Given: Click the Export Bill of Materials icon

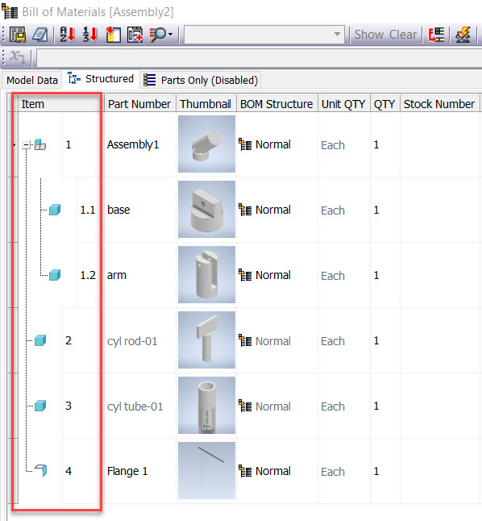Looking at the screenshot, I should click(x=17, y=35).
